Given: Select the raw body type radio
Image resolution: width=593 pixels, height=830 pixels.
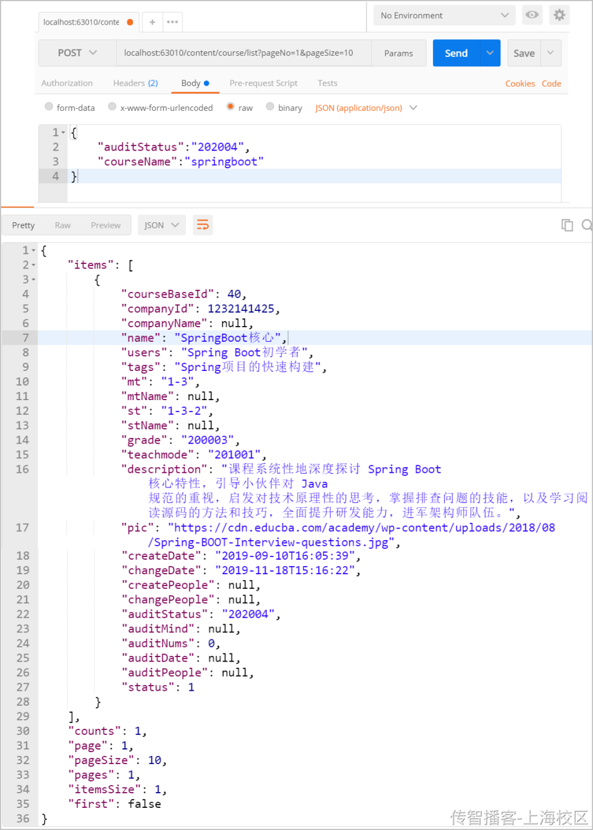Looking at the screenshot, I should pyautogui.click(x=230, y=106).
